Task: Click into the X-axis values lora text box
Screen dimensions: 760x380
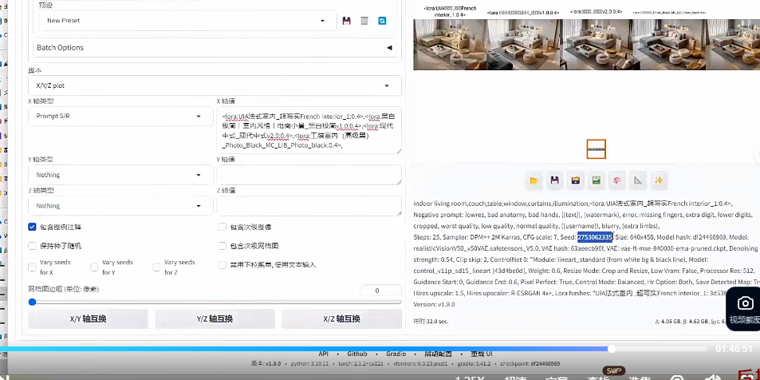Action: coord(309,131)
